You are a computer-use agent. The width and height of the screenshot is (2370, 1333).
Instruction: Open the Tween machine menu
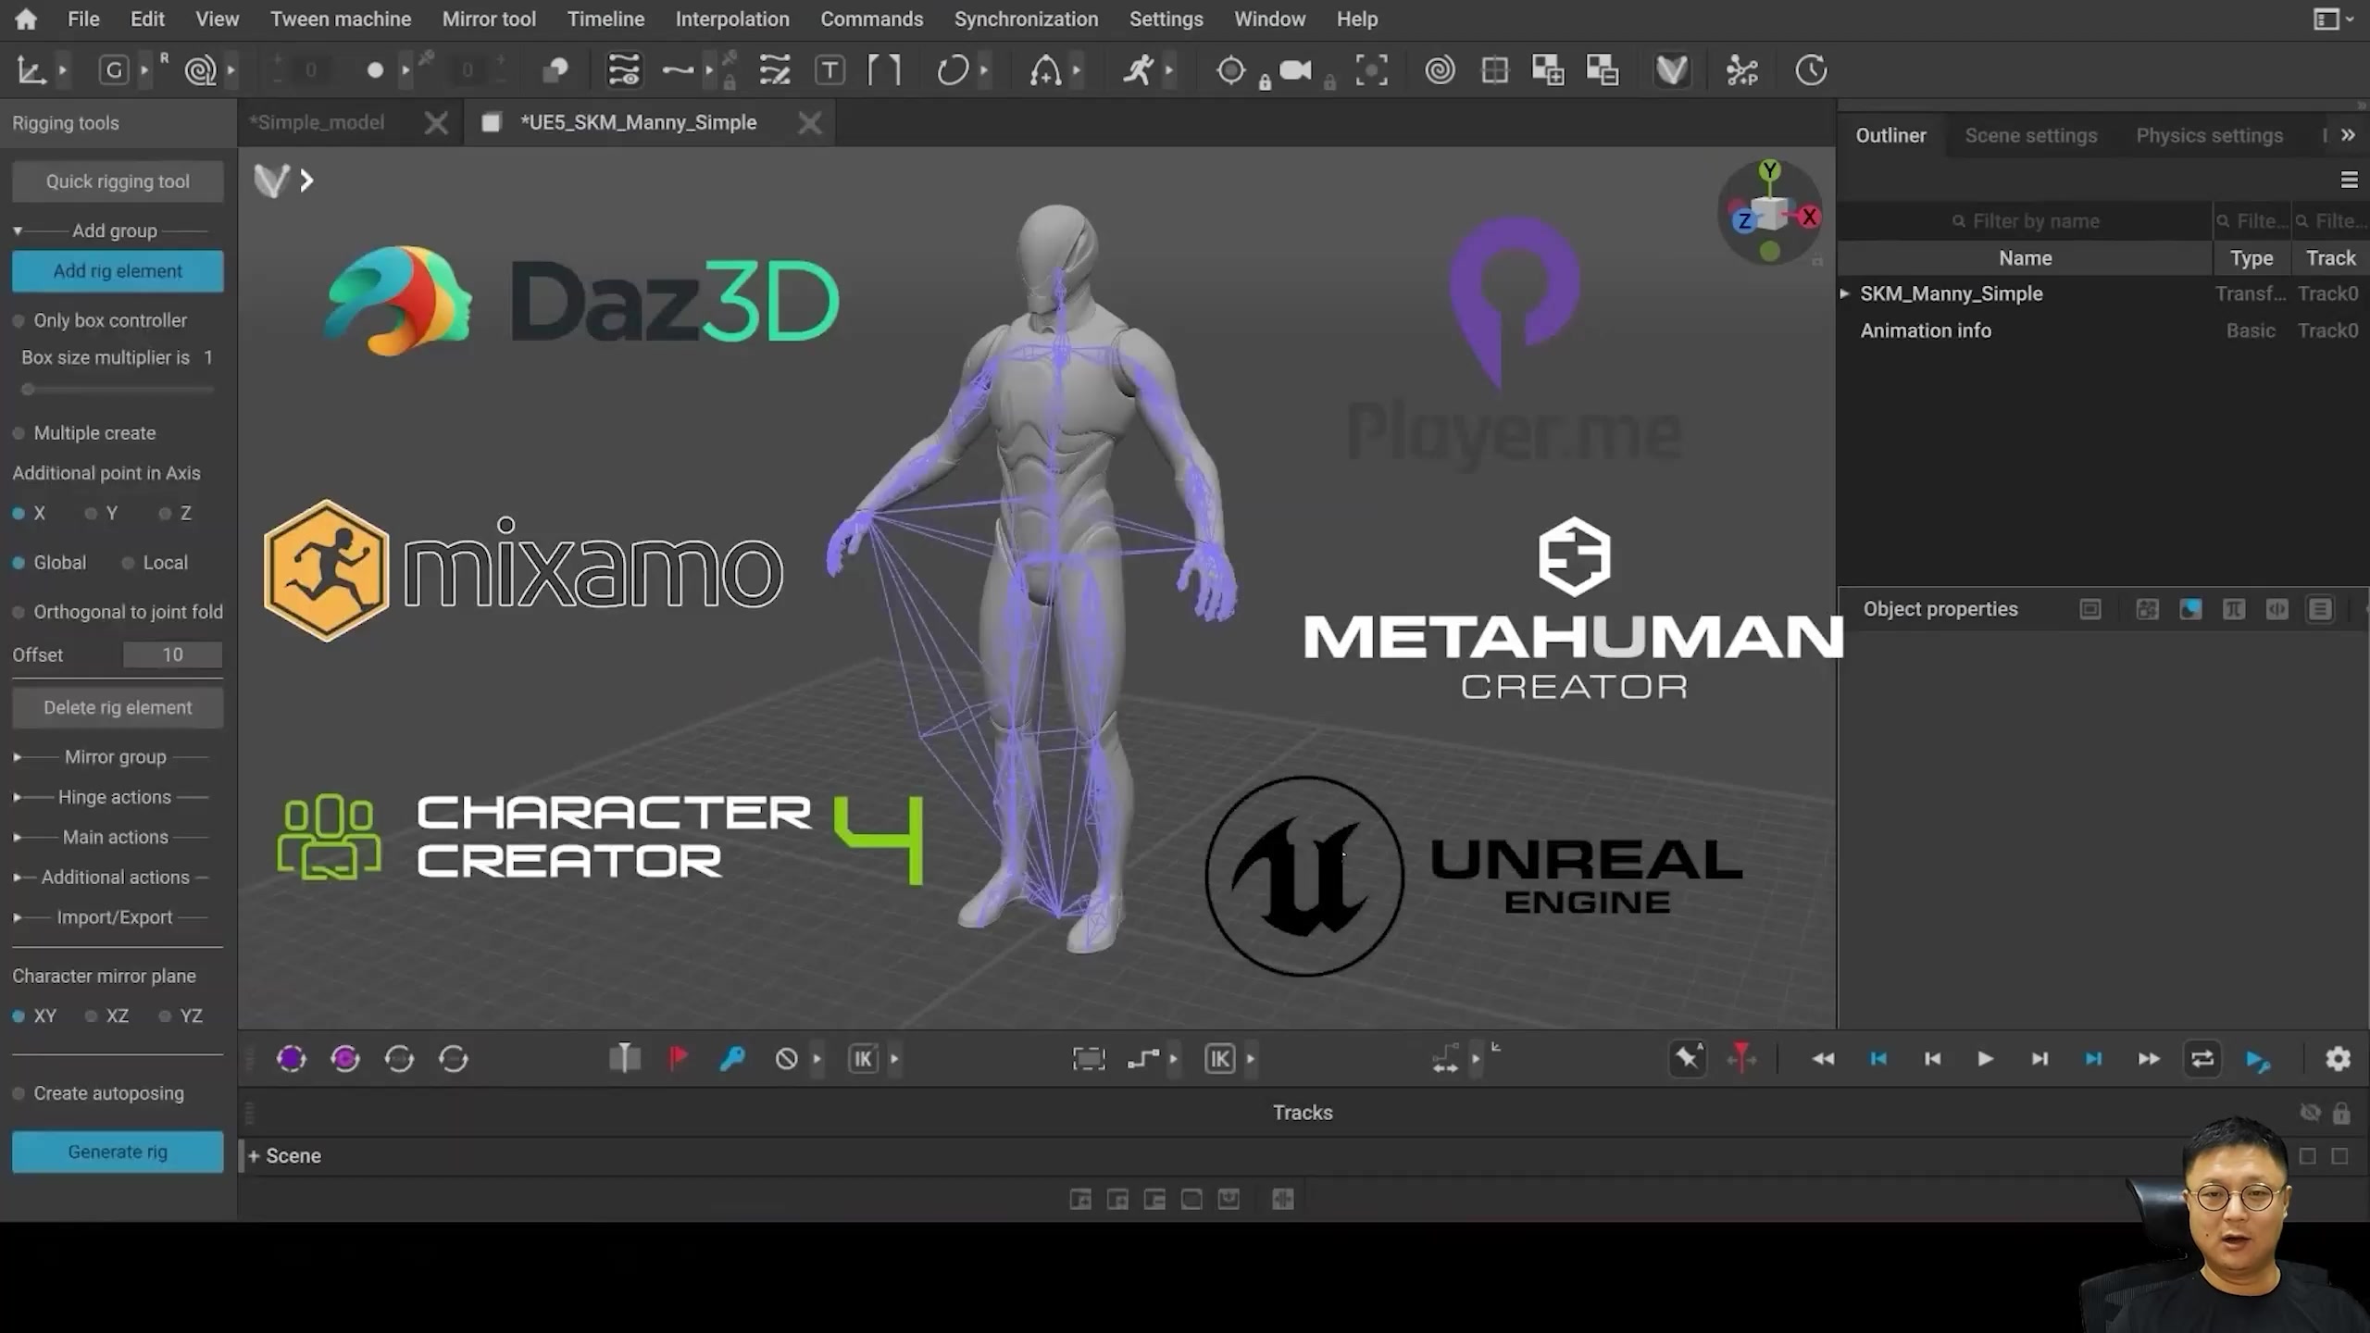click(340, 19)
